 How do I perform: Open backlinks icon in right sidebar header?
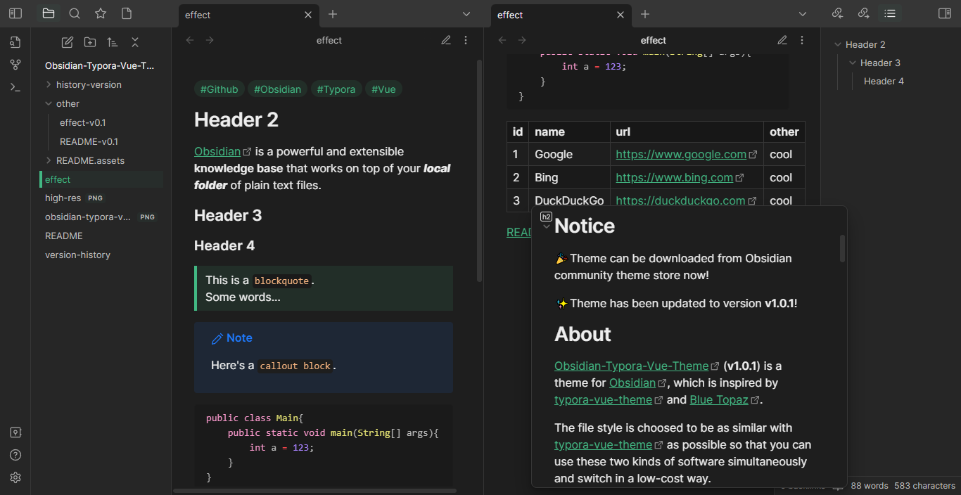837,13
